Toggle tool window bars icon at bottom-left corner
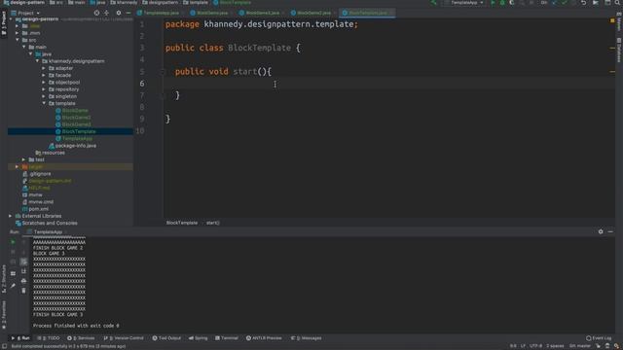 pos(4,346)
